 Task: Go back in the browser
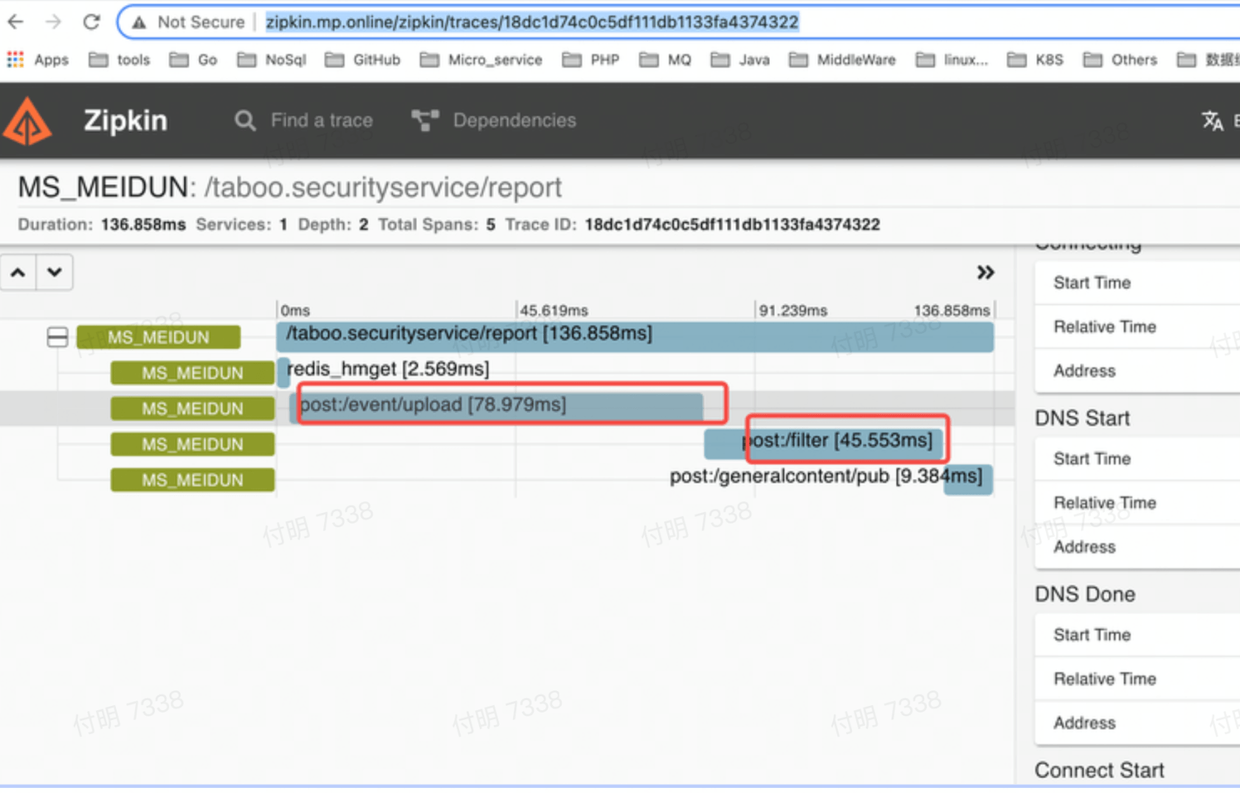click(15, 21)
